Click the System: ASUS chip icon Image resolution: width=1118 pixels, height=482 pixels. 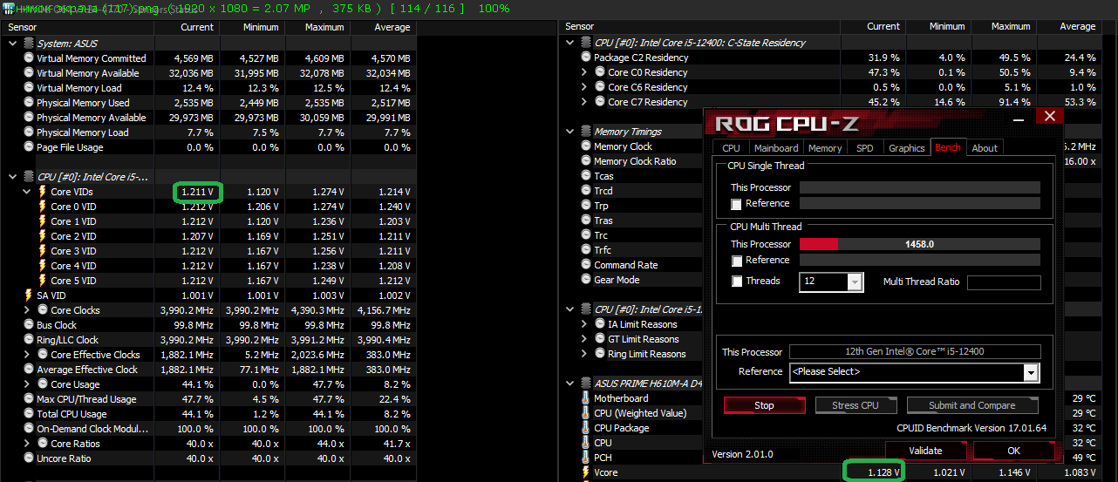tap(29, 43)
